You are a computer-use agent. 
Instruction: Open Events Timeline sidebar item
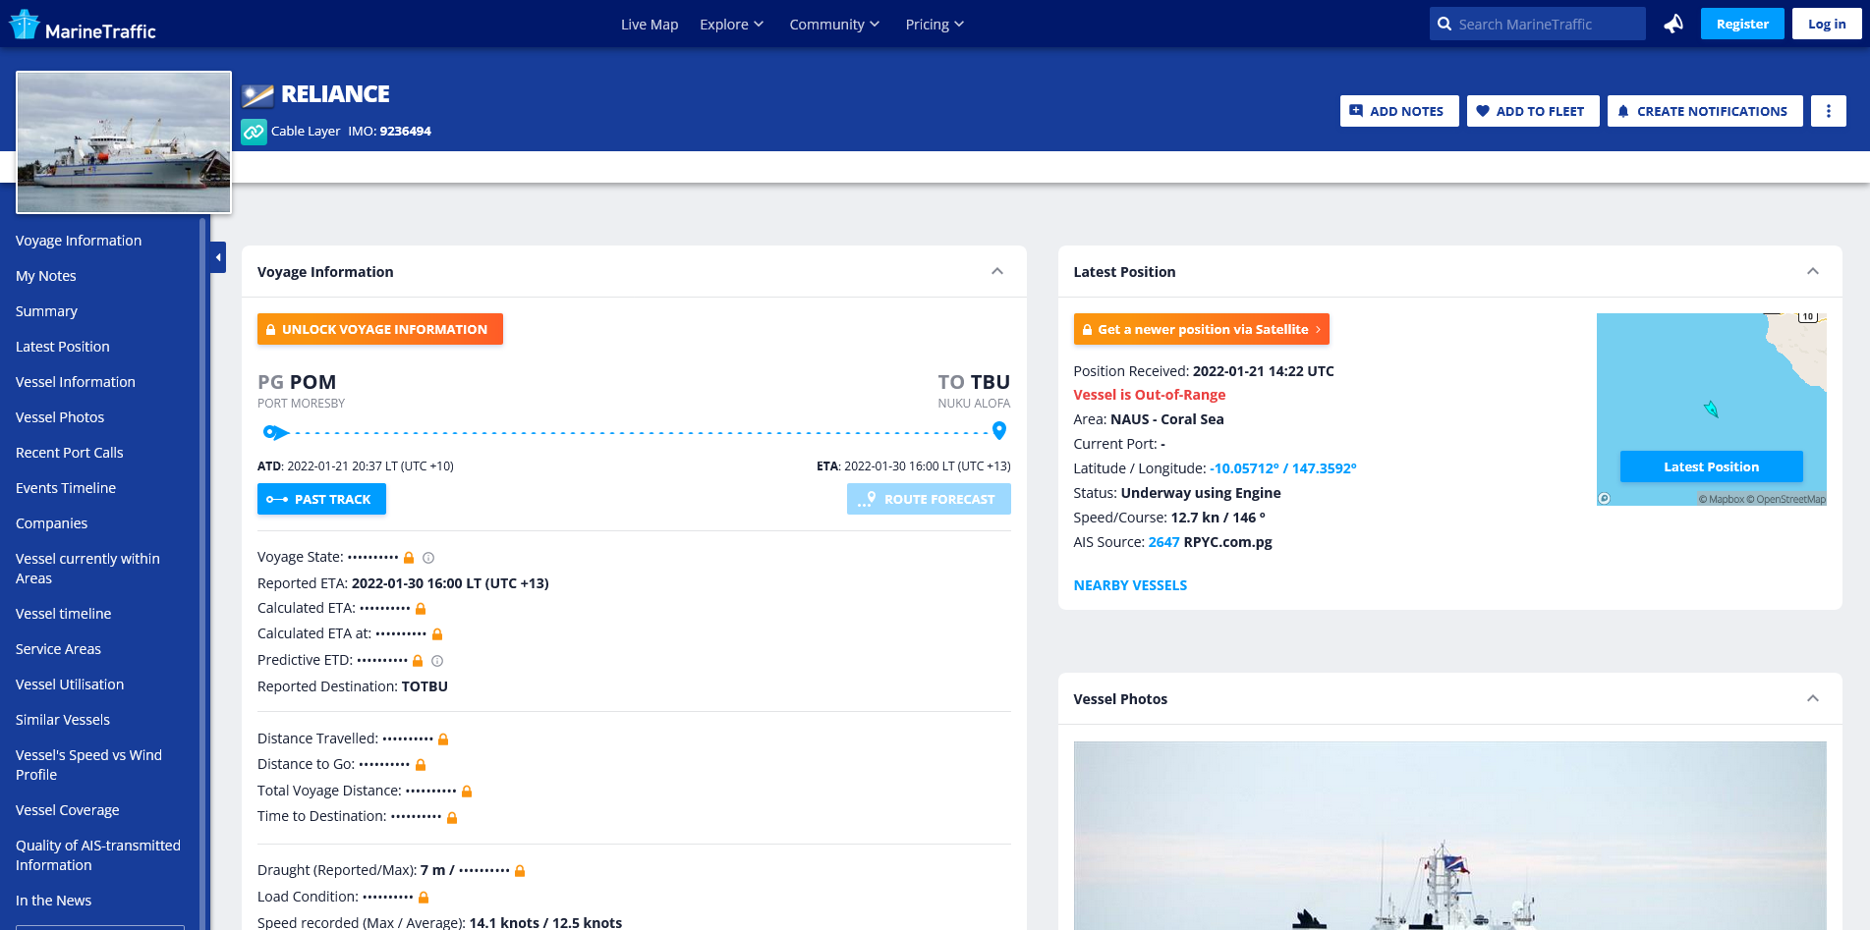[66, 488]
